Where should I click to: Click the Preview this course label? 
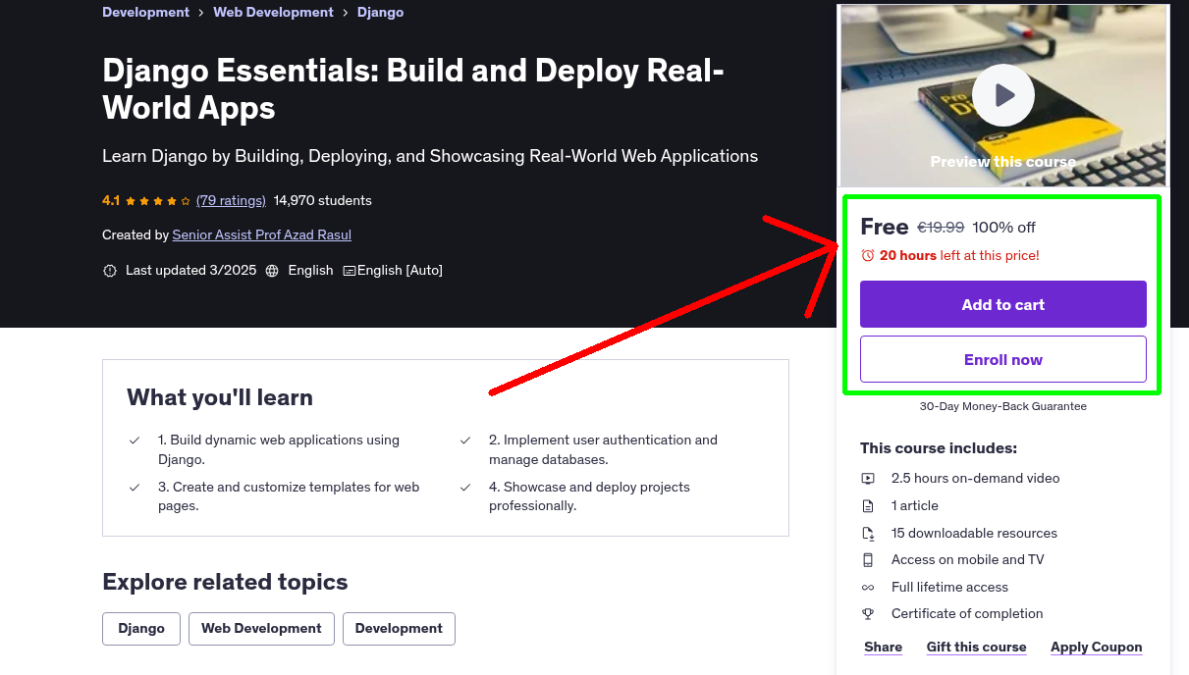point(1002,162)
